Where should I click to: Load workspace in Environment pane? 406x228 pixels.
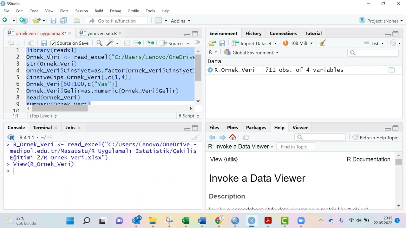[x=212, y=43]
